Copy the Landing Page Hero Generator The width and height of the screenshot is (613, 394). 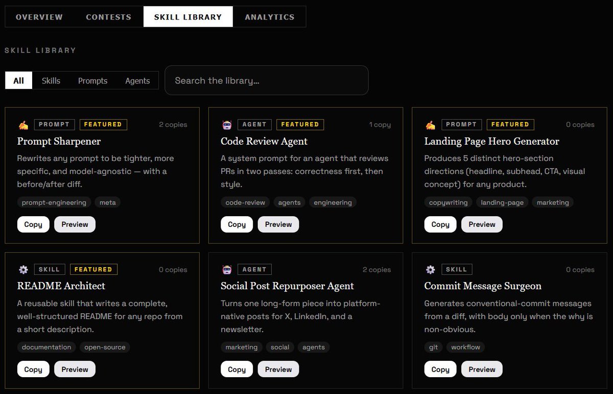440,224
